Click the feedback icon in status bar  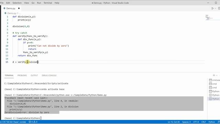219,122
